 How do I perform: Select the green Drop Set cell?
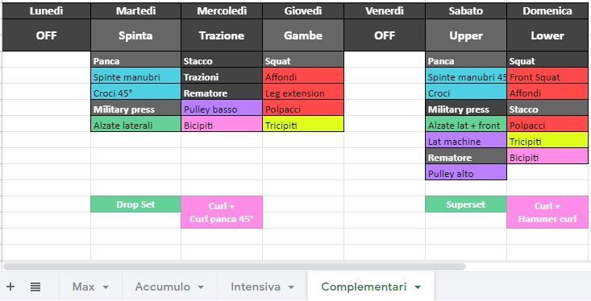(135, 204)
